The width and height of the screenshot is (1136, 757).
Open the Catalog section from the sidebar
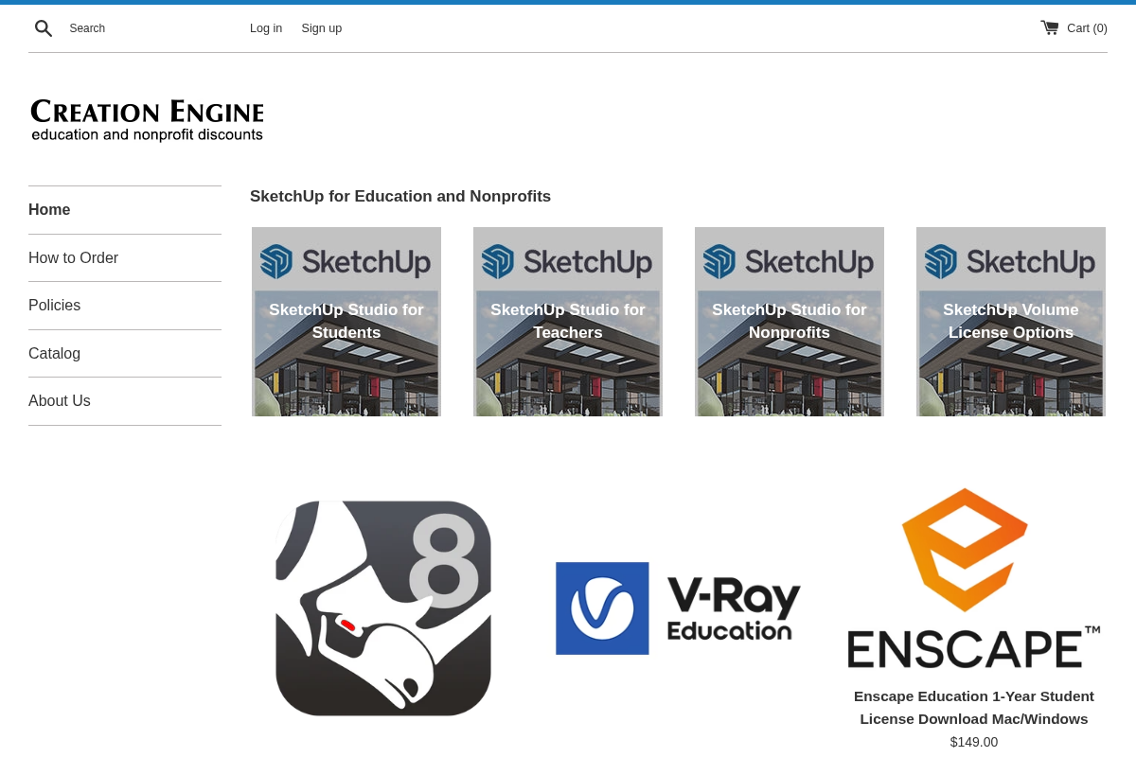[54, 353]
